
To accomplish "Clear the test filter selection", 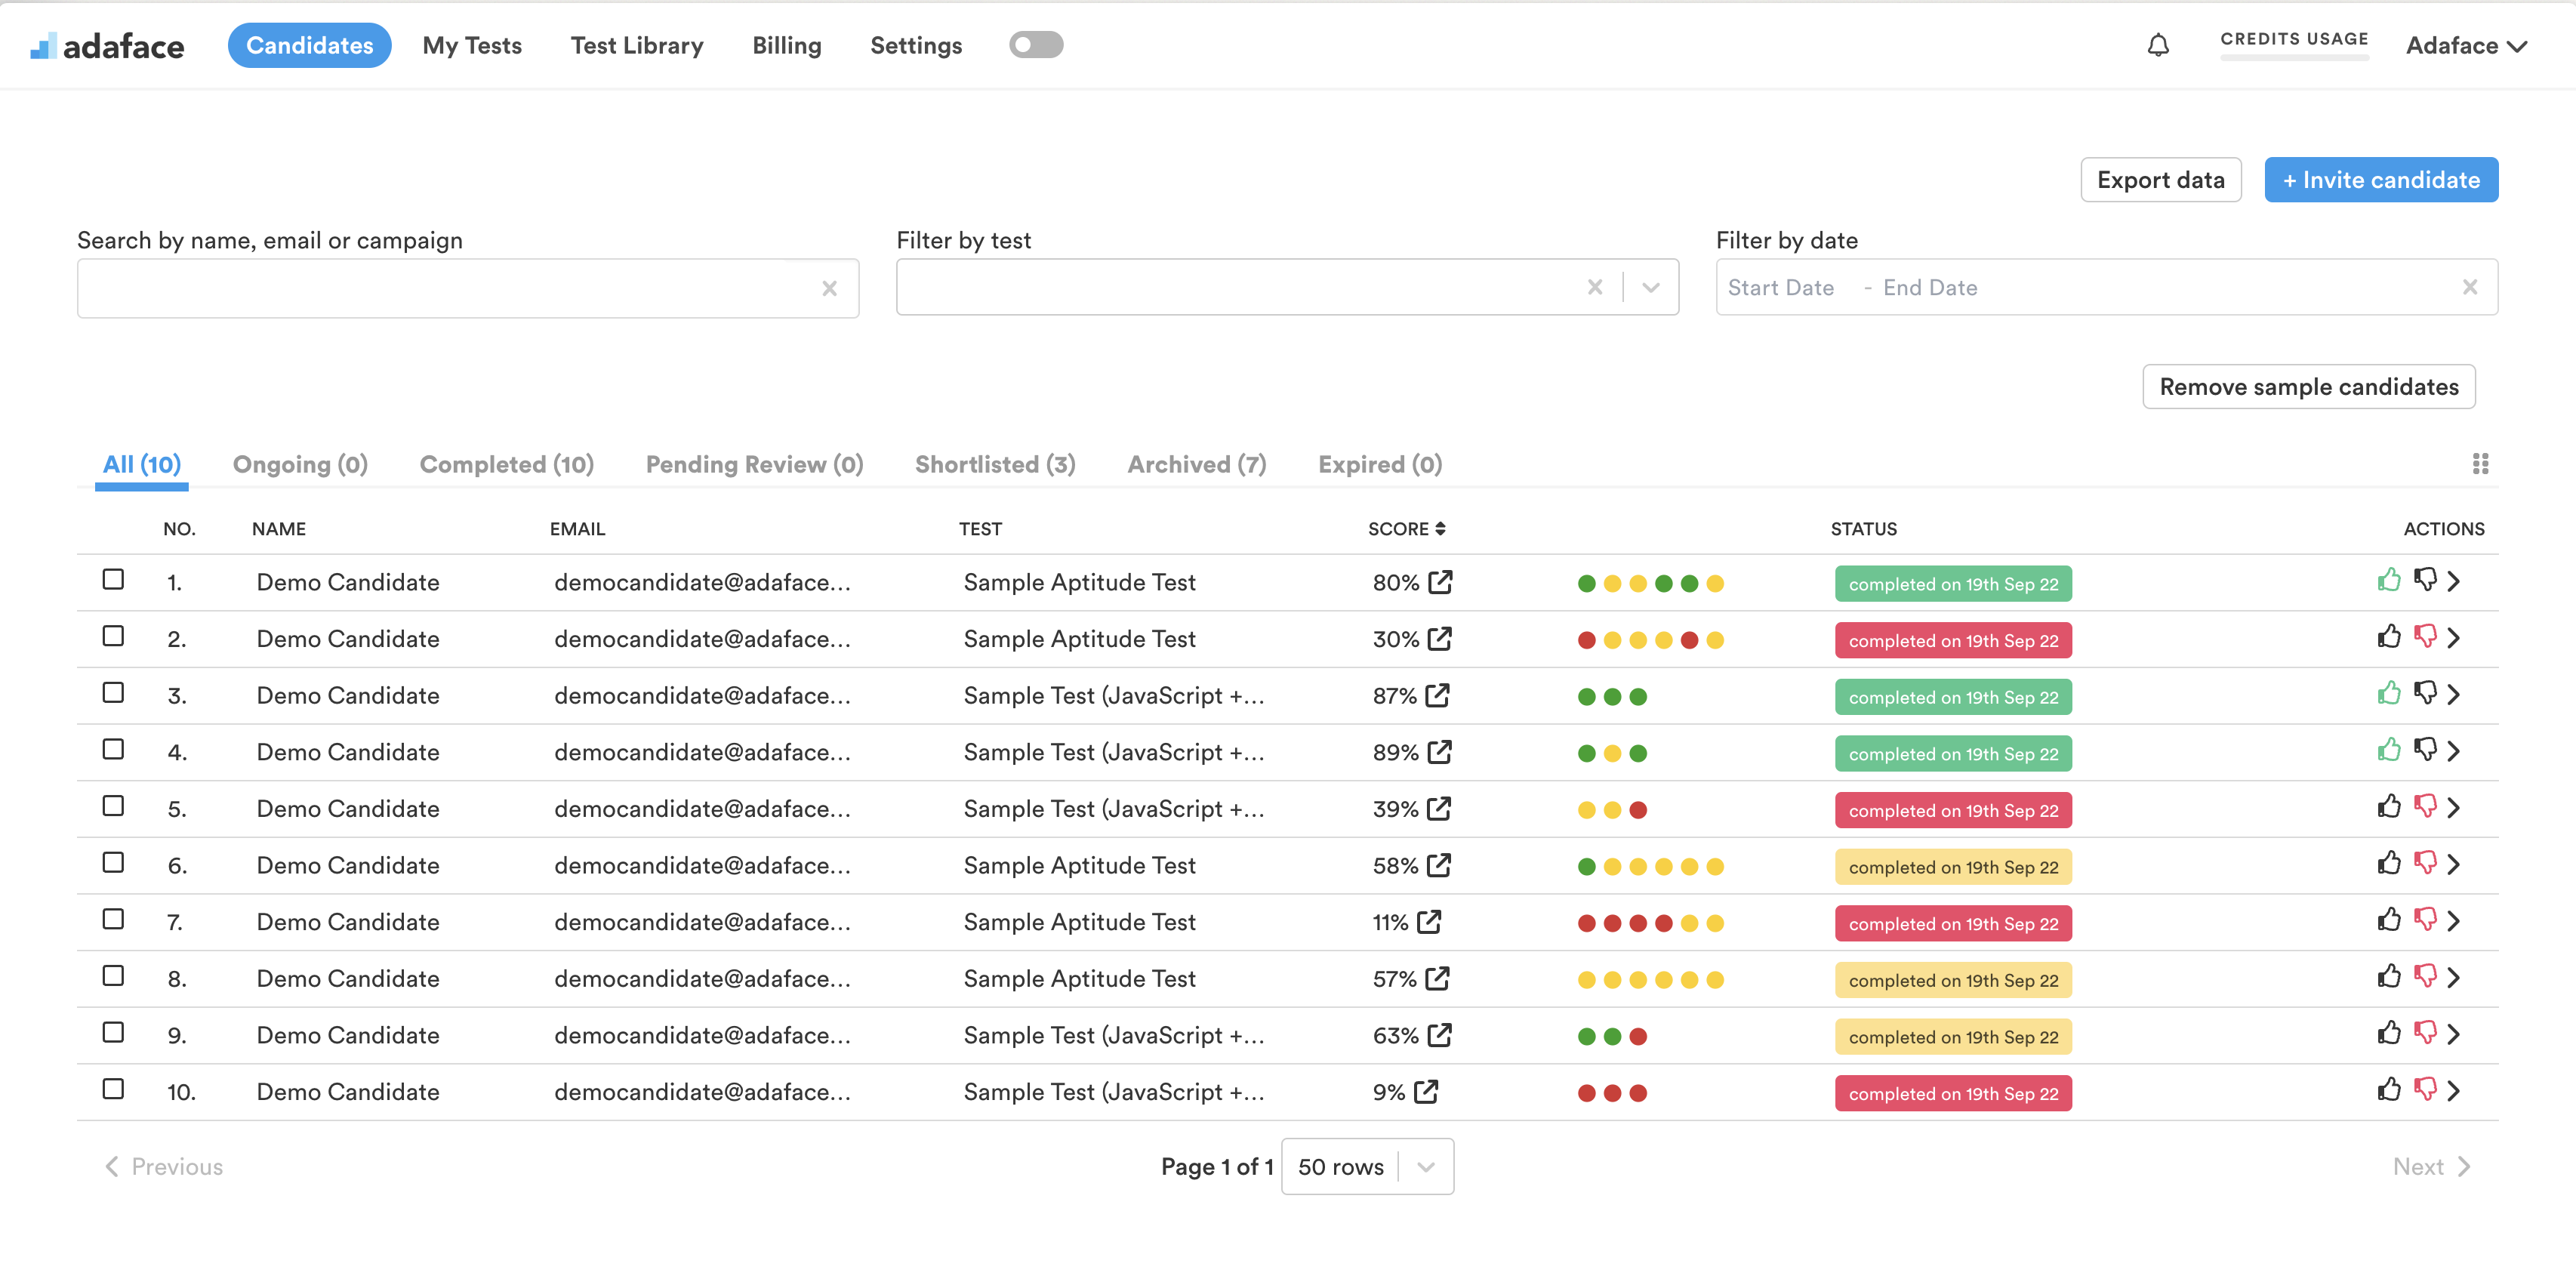I will (x=1595, y=287).
